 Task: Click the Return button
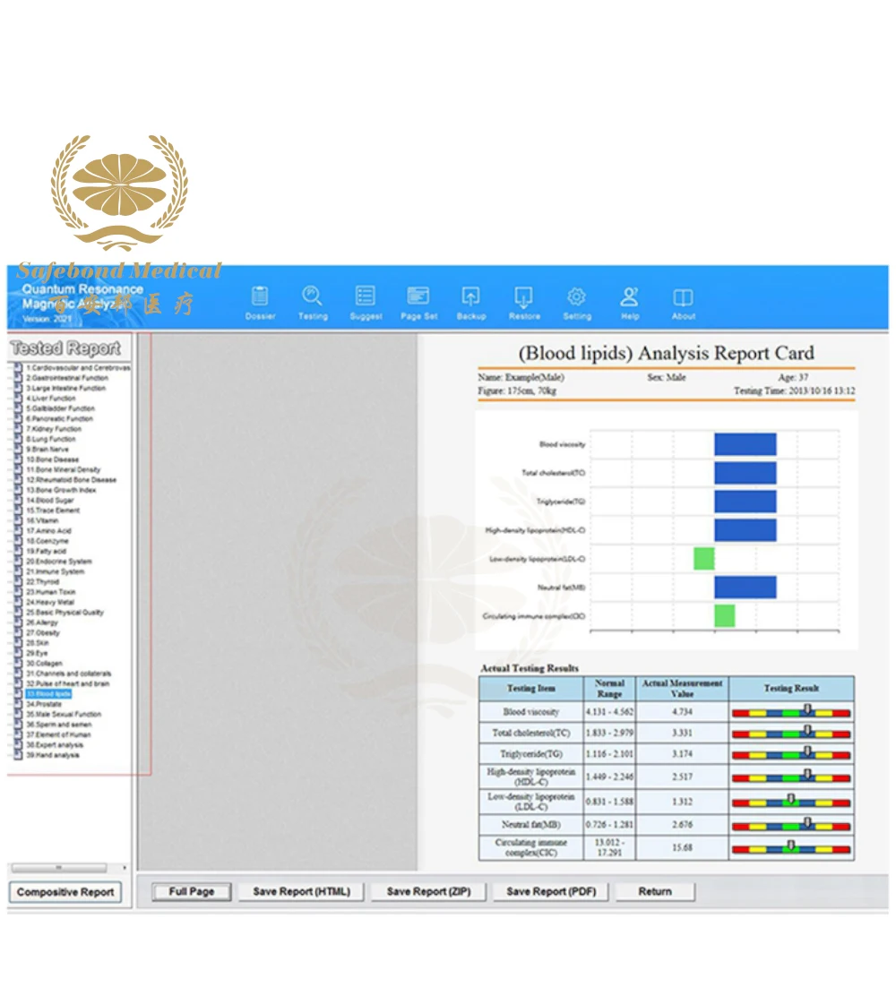tap(655, 891)
